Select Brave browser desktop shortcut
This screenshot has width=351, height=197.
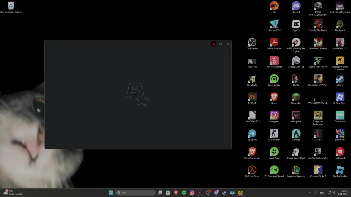[274, 99]
